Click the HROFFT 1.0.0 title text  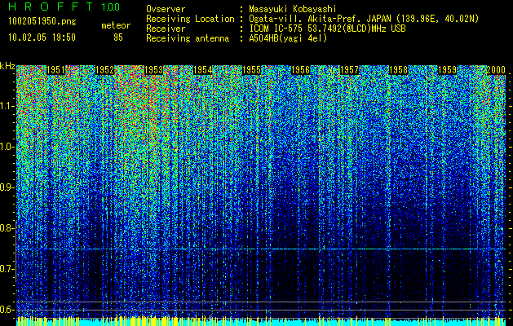click(64, 7)
